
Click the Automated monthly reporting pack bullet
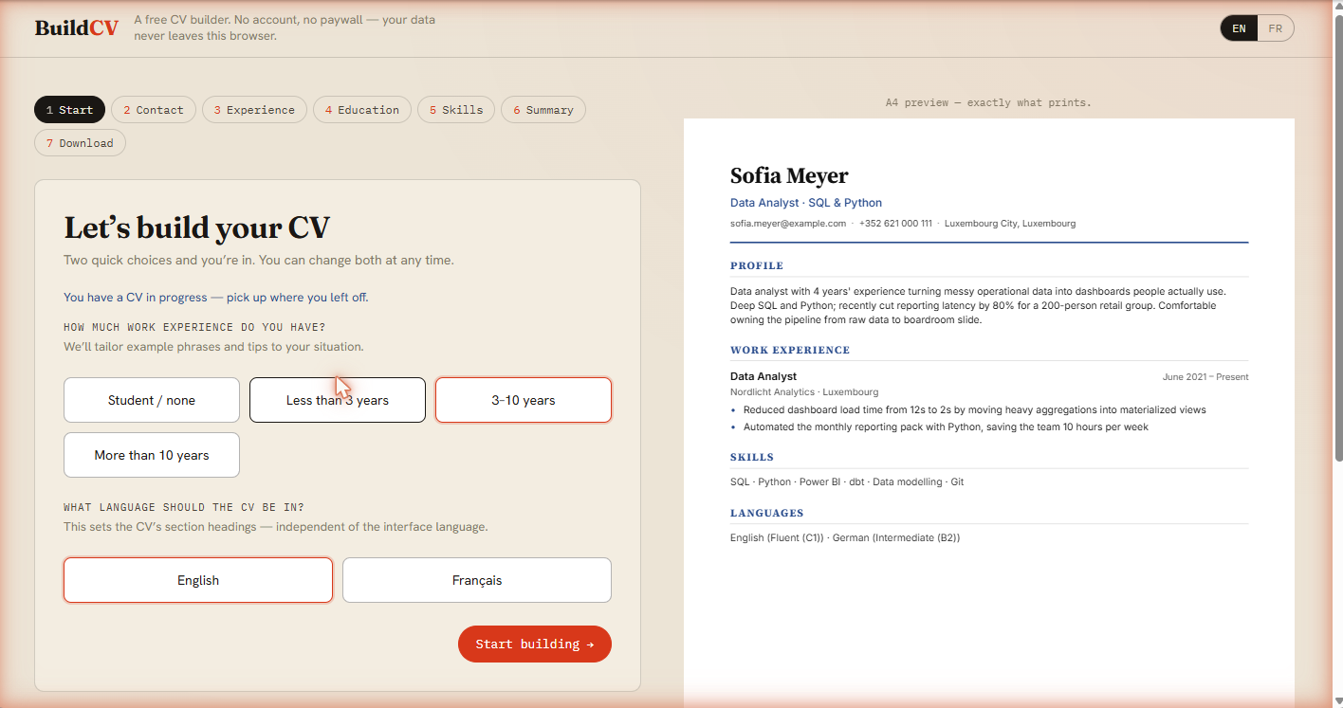tap(946, 427)
